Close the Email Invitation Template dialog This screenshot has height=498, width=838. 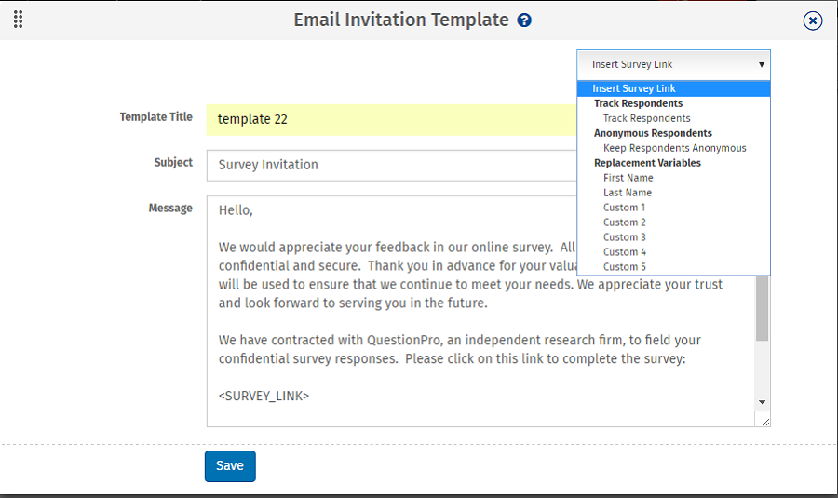pos(812,20)
